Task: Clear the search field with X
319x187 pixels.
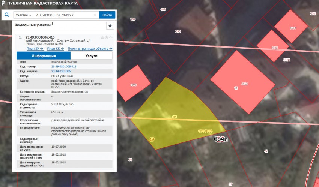Action: coord(95,15)
